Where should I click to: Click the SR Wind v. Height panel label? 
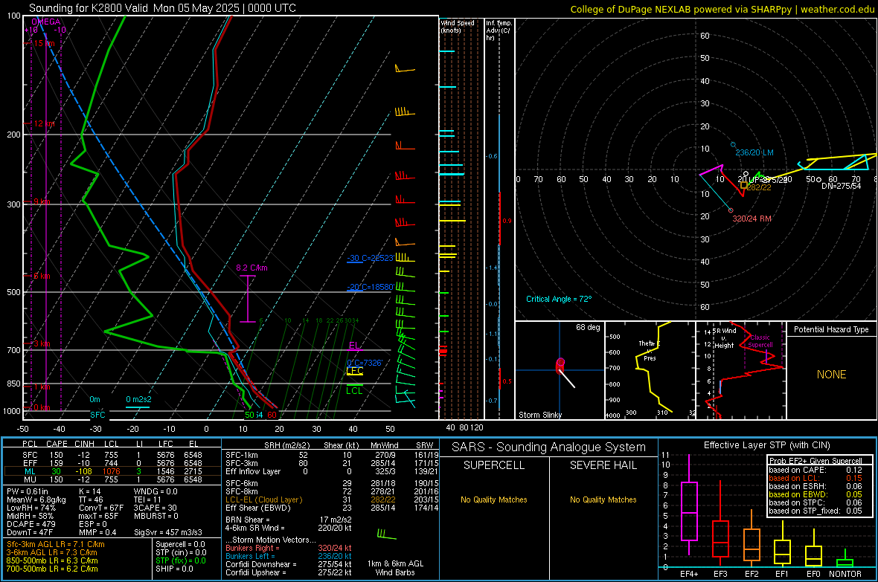click(724, 338)
